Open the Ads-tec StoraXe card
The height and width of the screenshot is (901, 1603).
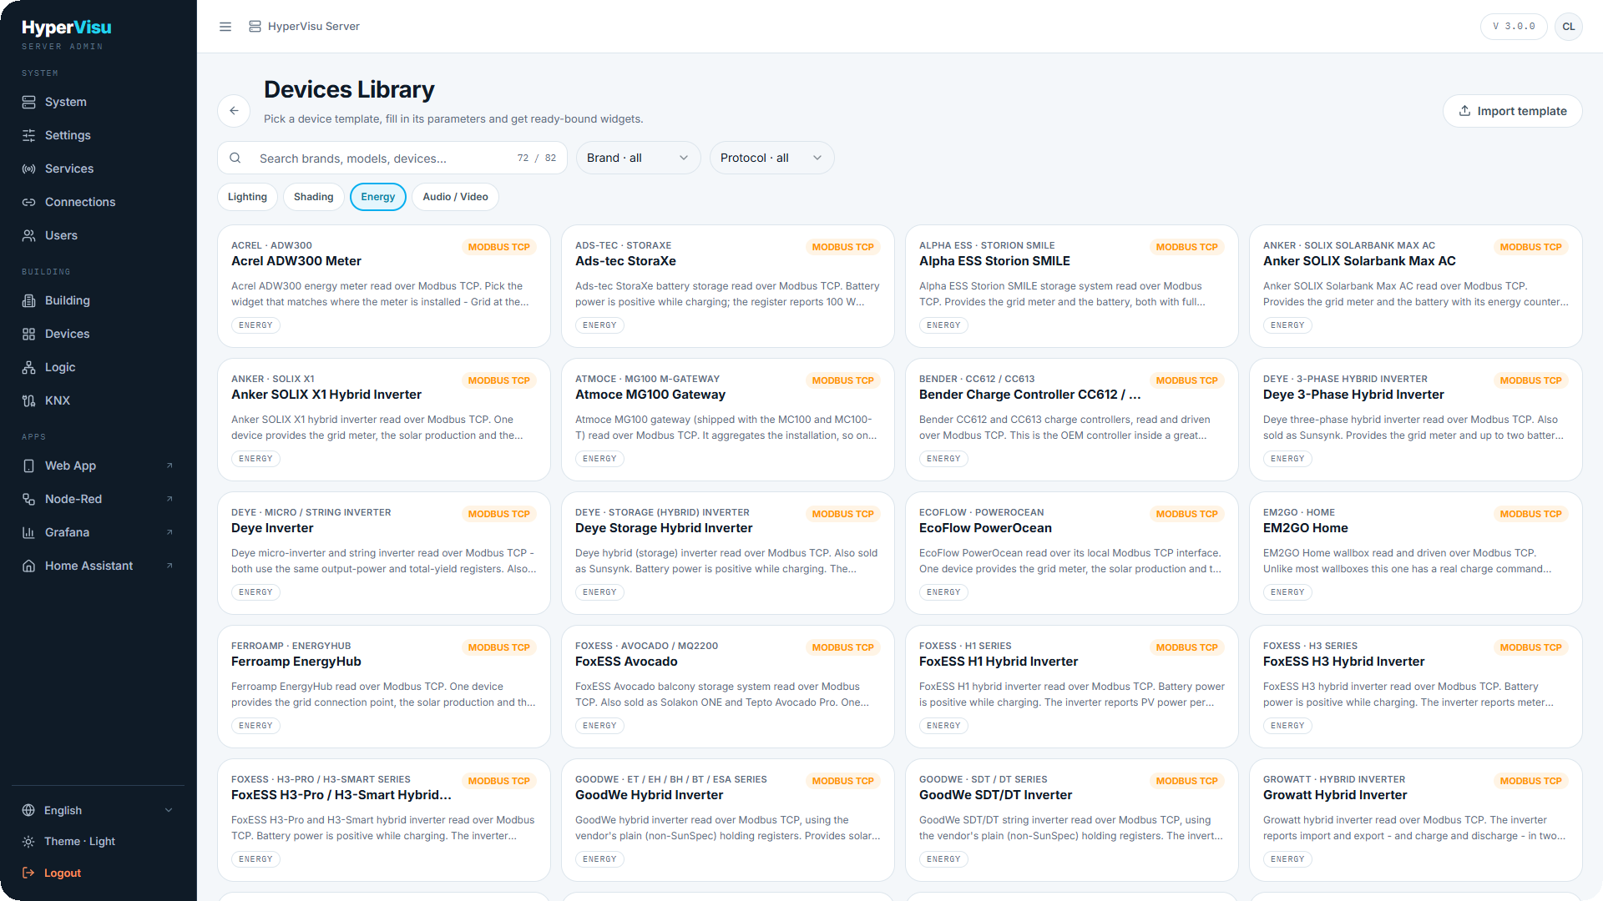tap(728, 286)
